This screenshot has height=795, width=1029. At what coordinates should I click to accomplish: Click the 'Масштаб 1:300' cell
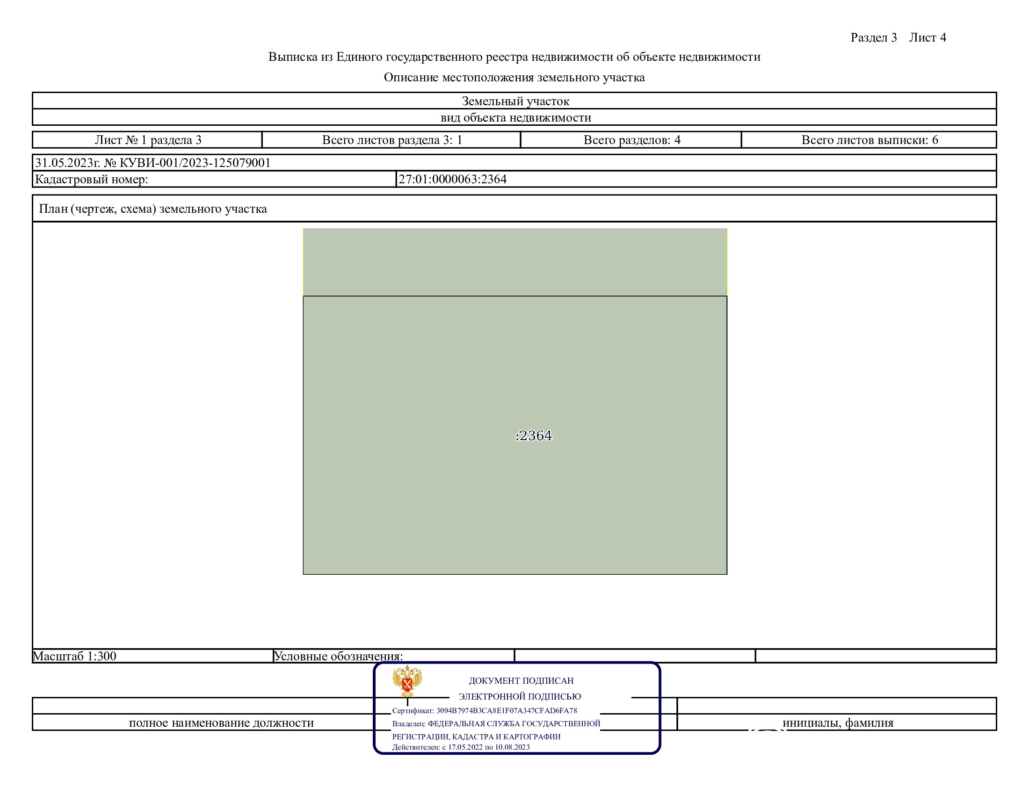click(x=152, y=656)
